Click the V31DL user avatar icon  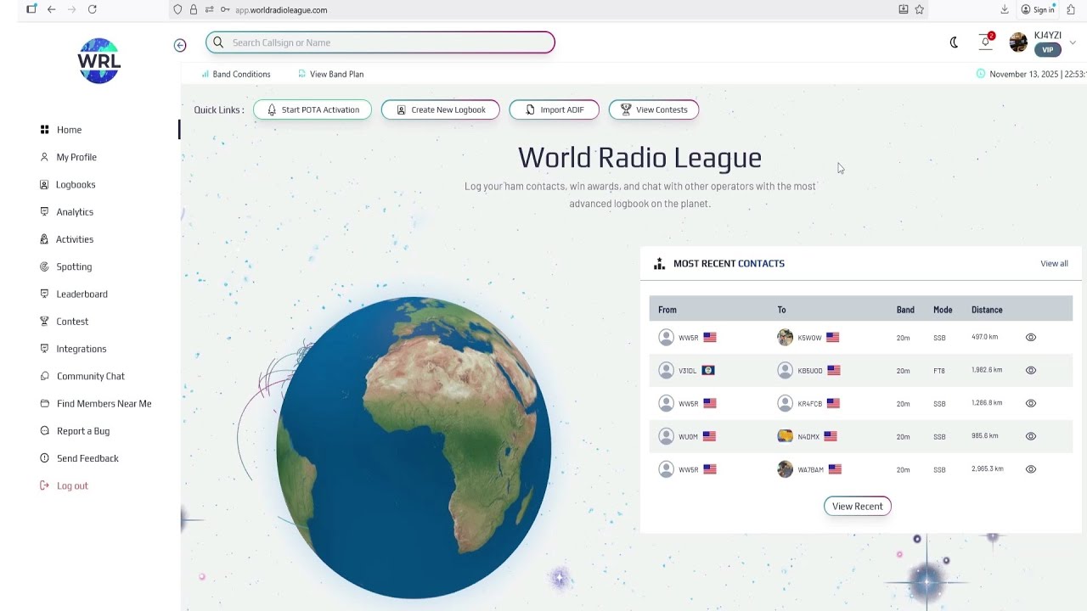tap(666, 371)
